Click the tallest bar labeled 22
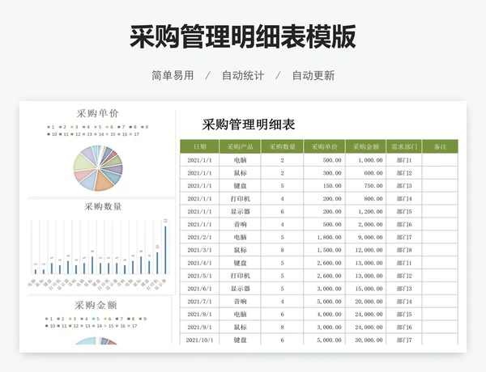 click(165, 250)
